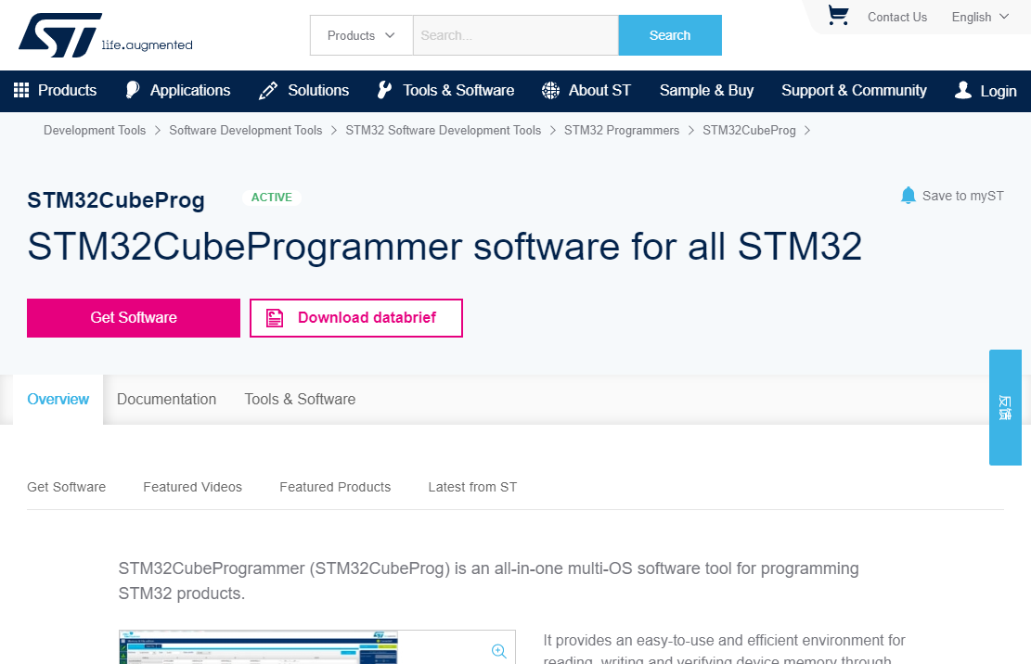Click the Login user icon
The width and height of the screenshot is (1031, 664).
pyautogui.click(x=962, y=90)
